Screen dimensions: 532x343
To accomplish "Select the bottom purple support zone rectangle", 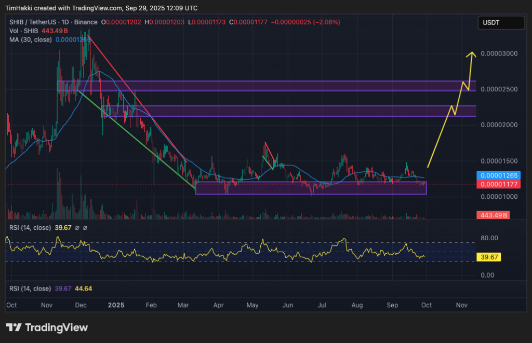I will tap(312, 188).
